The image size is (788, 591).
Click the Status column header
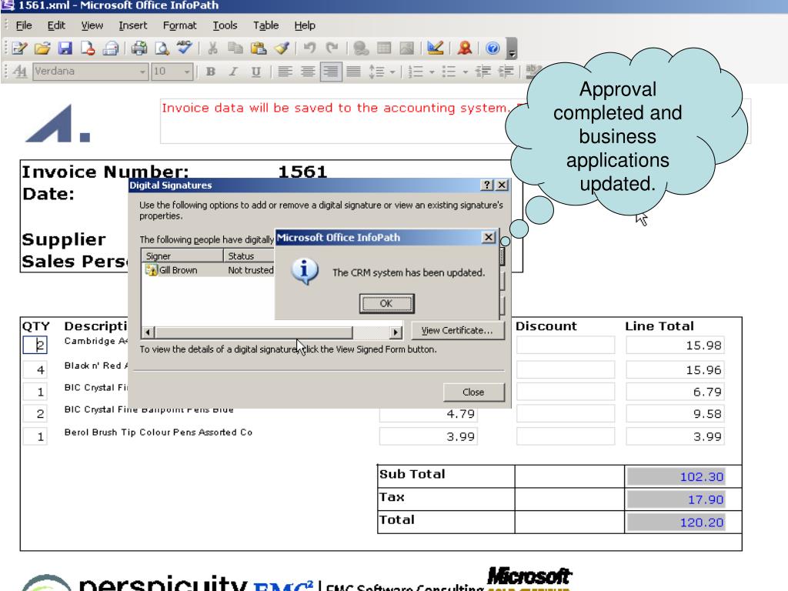click(x=249, y=255)
